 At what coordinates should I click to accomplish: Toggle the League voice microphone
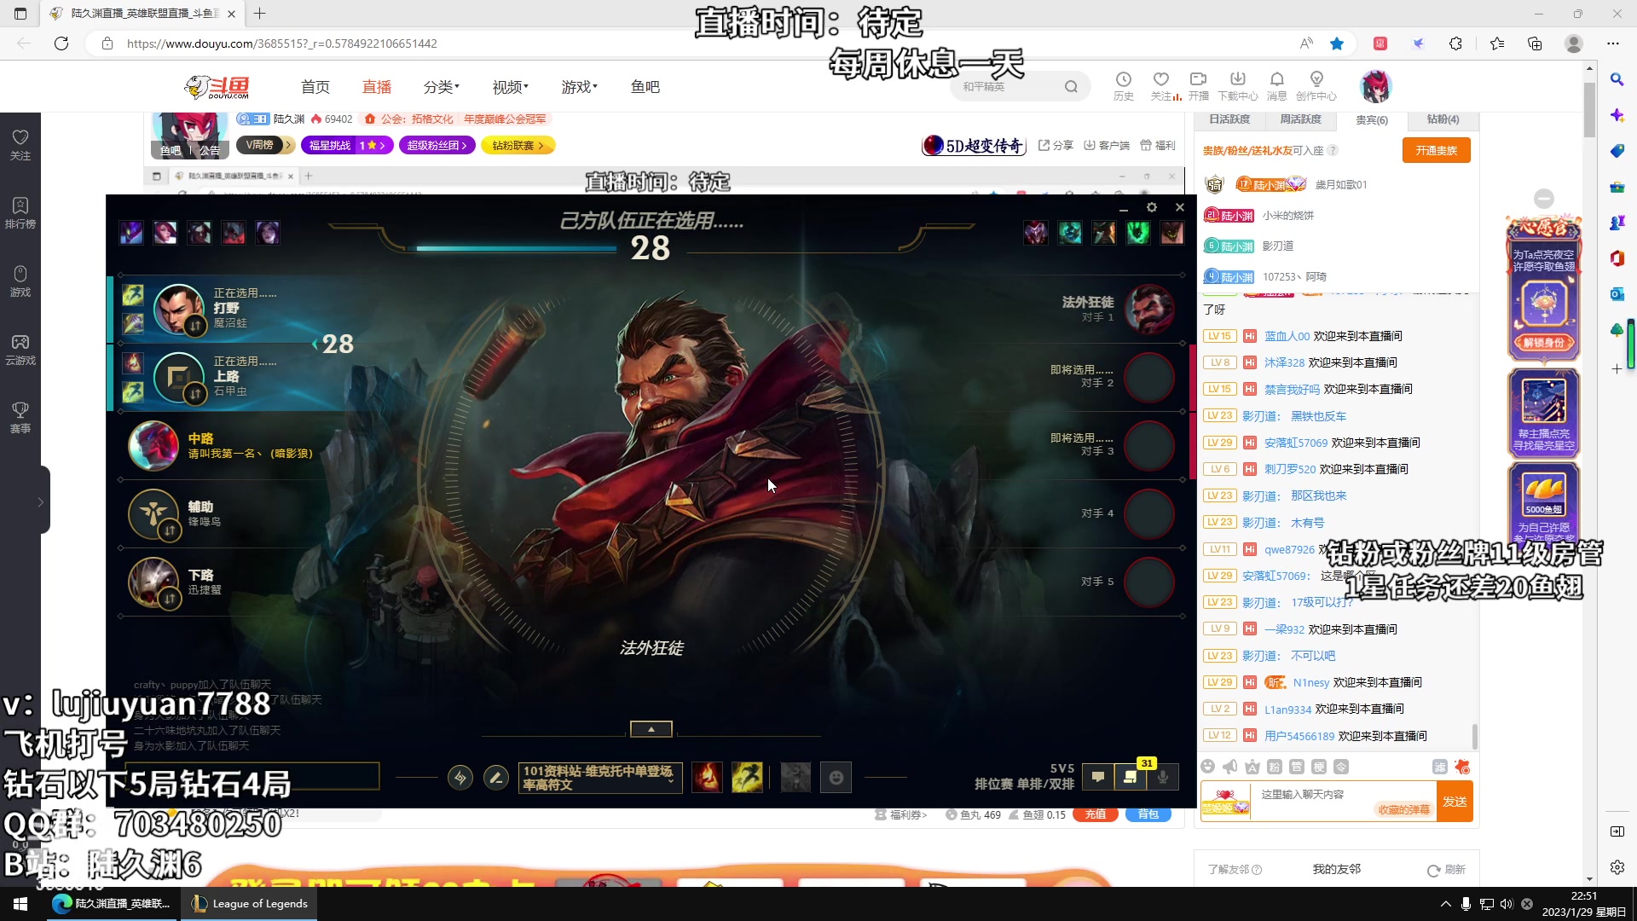[1162, 777]
